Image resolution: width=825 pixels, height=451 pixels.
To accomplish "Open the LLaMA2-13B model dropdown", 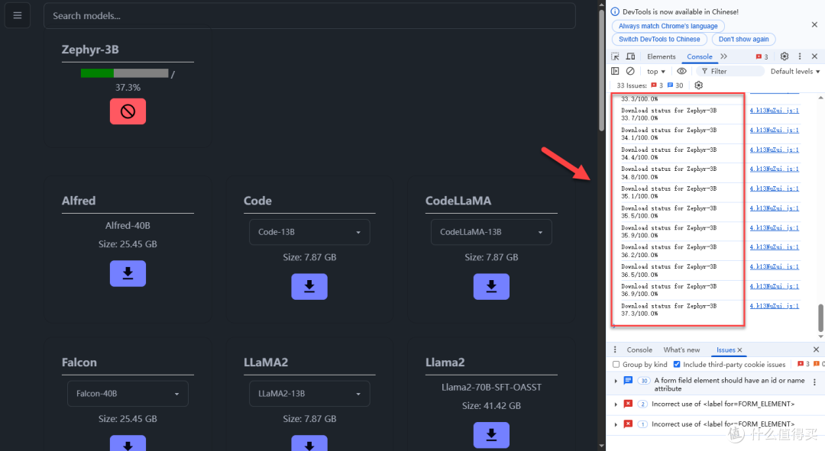I will click(309, 393).
